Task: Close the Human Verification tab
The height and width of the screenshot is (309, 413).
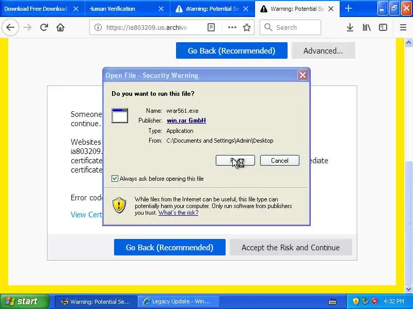Action: coord(161,9)
